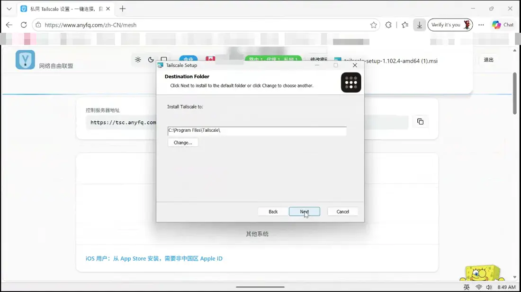The height and width of the screenshot is (292, 521).
Task: Edit the install path field C:\Program Files\Tailscale\
Action: pos(257,130)
